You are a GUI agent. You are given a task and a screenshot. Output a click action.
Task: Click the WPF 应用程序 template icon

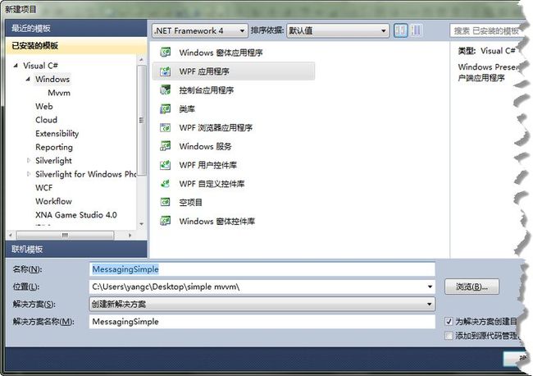coord(165,71)
